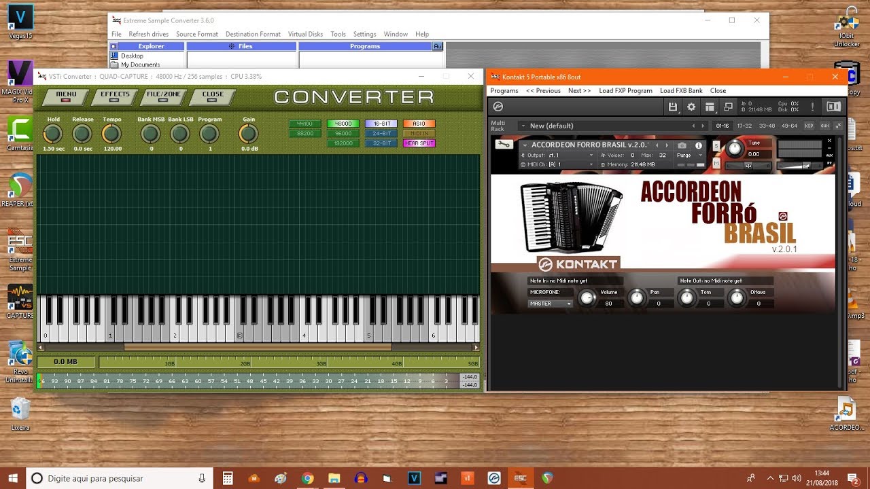Image resolution: width=870 pixels, height=489 pixels.
Task: Open File Explorer from the taskbar
Action: (x=334, y=478)
